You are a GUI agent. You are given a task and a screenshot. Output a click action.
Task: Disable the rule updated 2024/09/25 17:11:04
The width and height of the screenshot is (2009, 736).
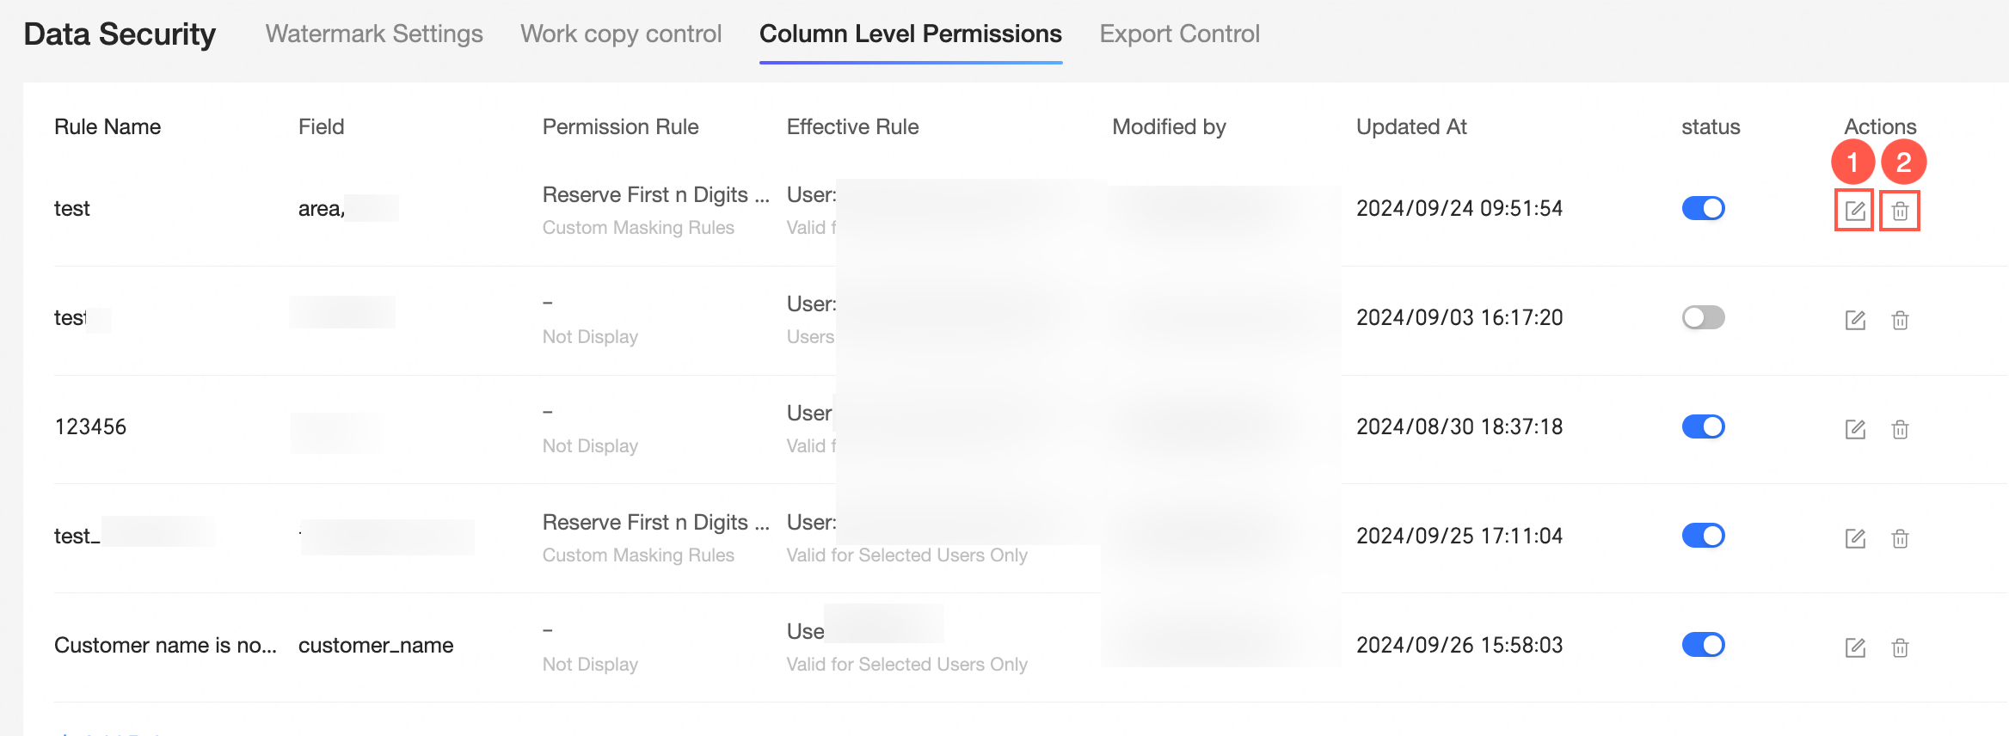1703,536
